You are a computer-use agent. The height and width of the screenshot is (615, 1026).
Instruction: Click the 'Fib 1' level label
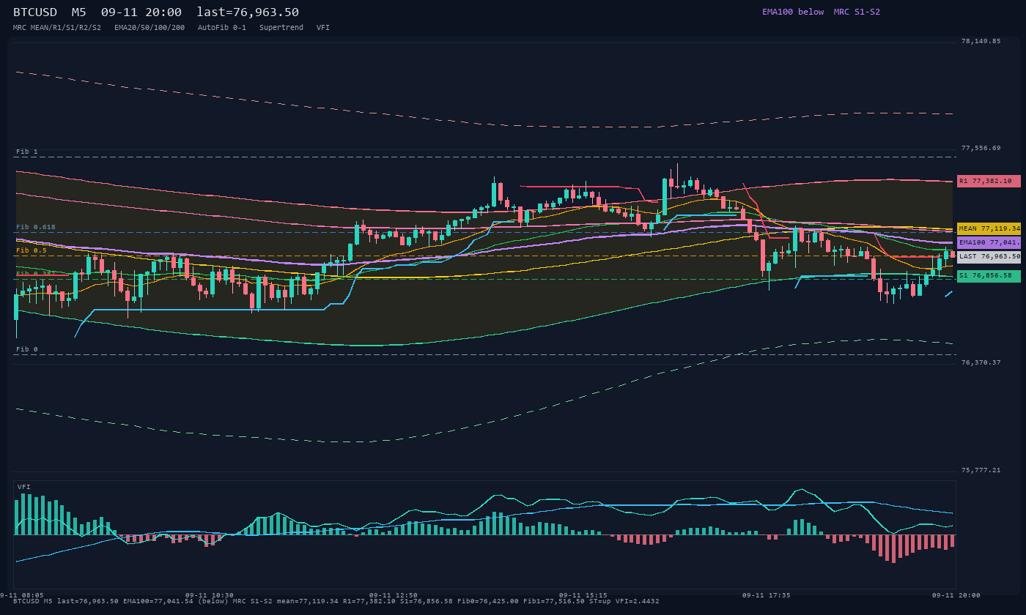(x=26, y=152)
